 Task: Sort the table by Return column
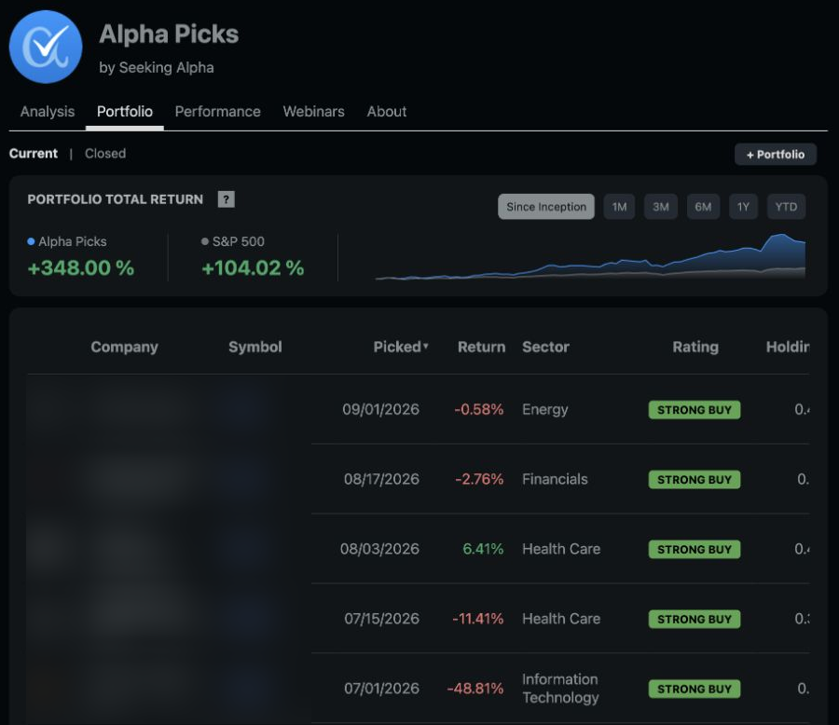(482, 347)
